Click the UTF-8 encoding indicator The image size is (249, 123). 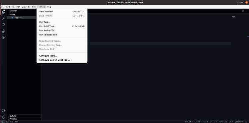tap(206, 122)
